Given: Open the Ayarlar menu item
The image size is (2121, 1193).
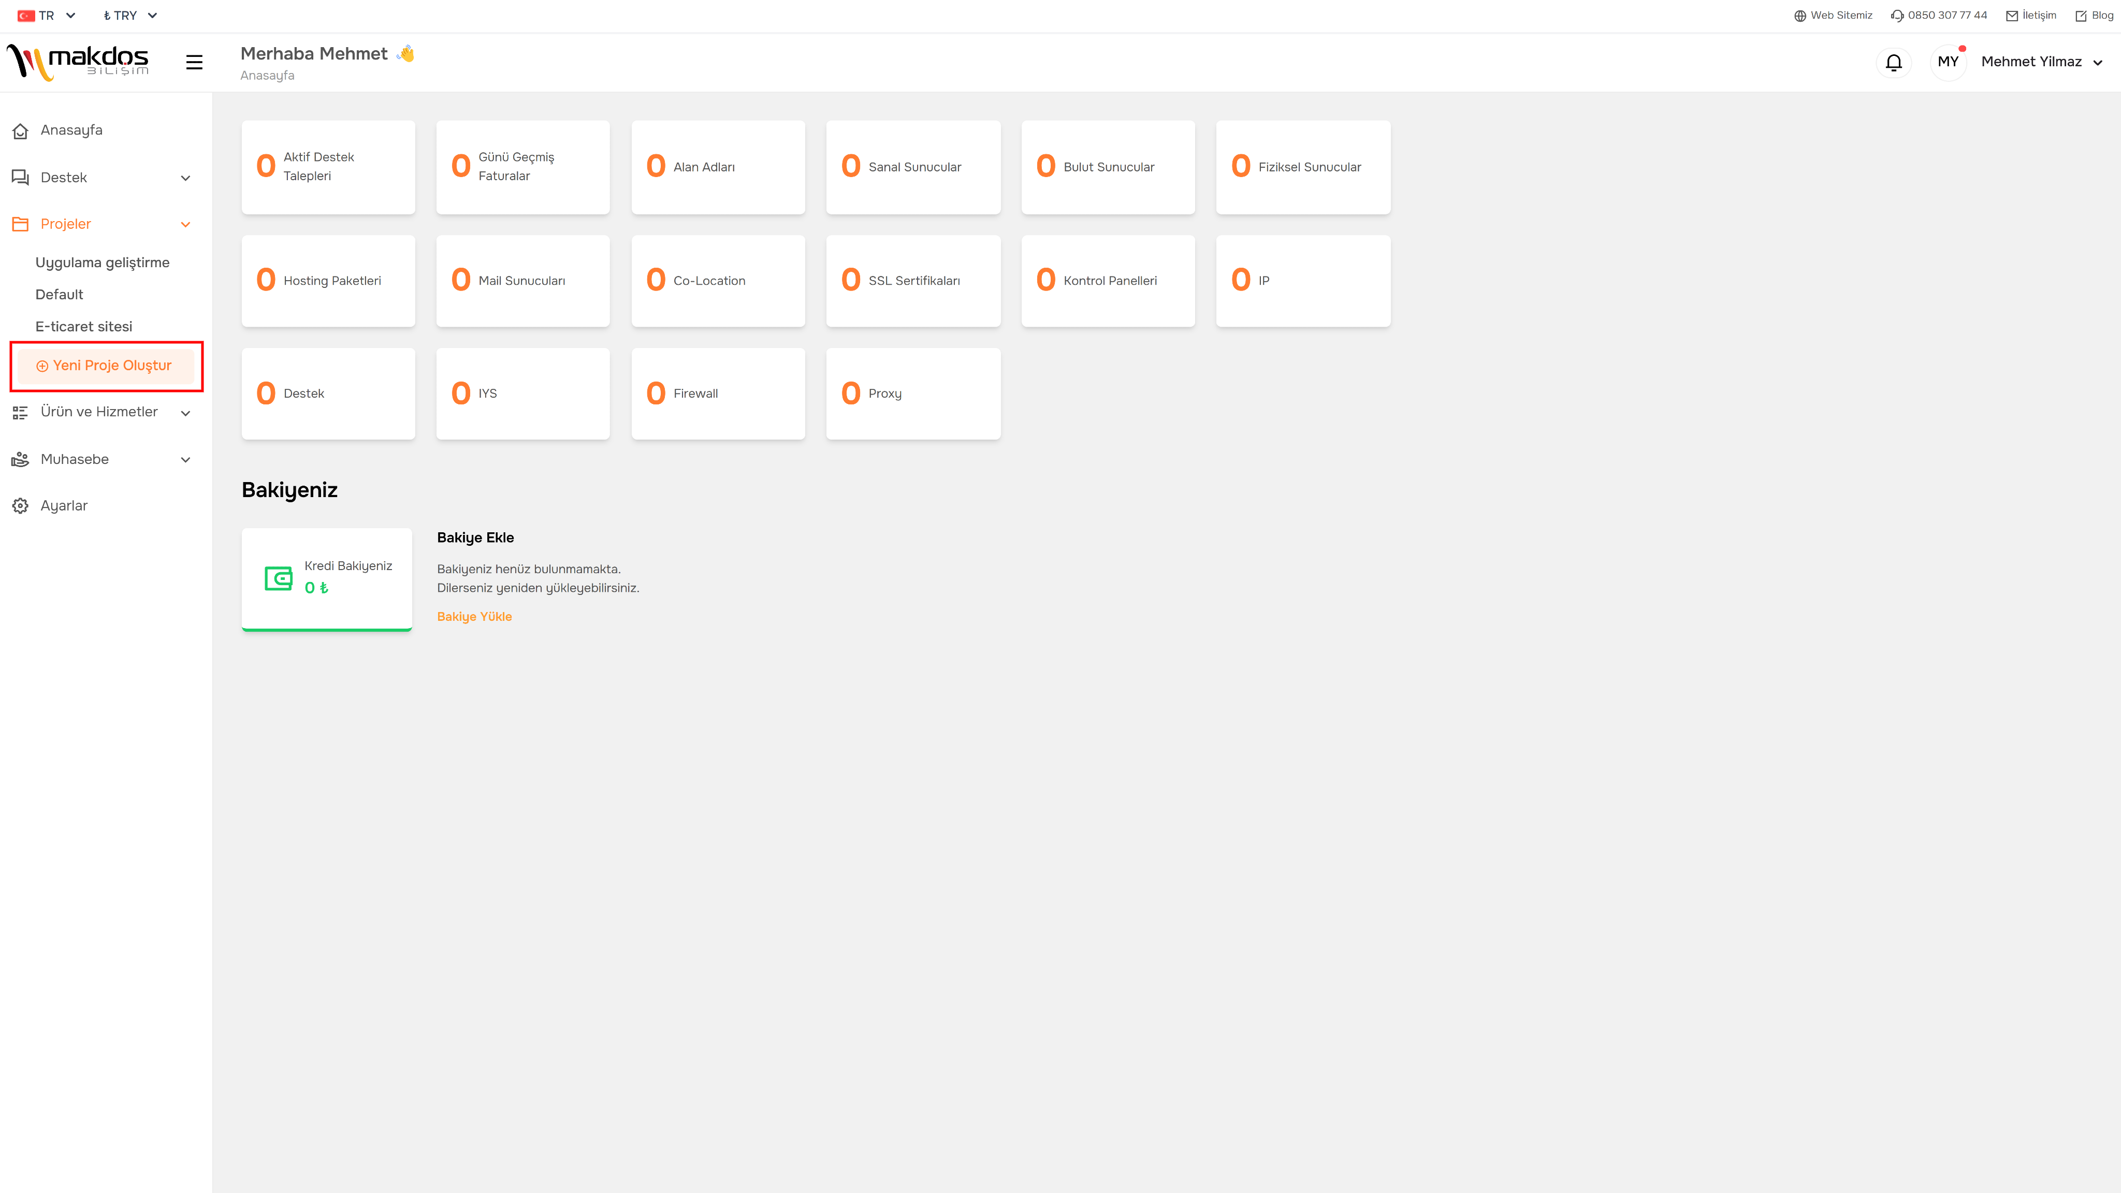Looking at the screenshot, I should (x=64, y=505).
